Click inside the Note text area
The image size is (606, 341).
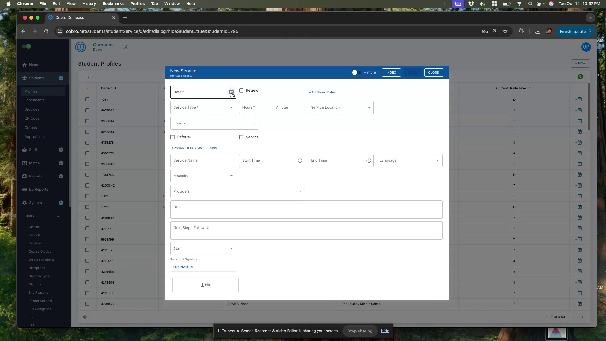(x=306, y=209)
